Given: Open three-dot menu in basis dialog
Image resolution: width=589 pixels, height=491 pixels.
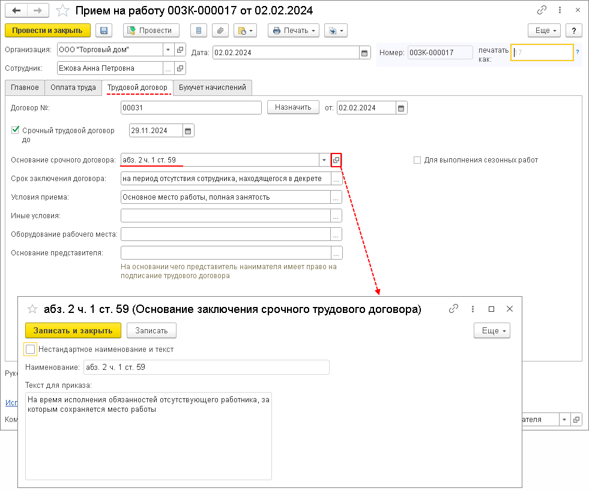Looking at the screenshot, I should tap(473, 309).
